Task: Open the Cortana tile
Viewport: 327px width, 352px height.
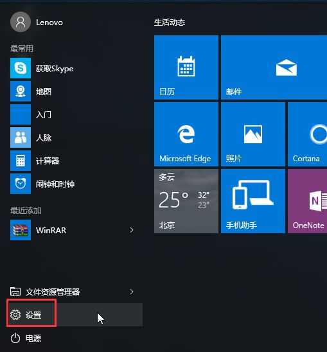Action: 308,134
